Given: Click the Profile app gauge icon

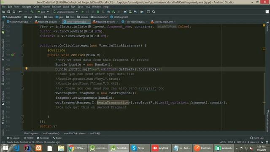Looking at the screenshot, I should (x=108, y=12).
